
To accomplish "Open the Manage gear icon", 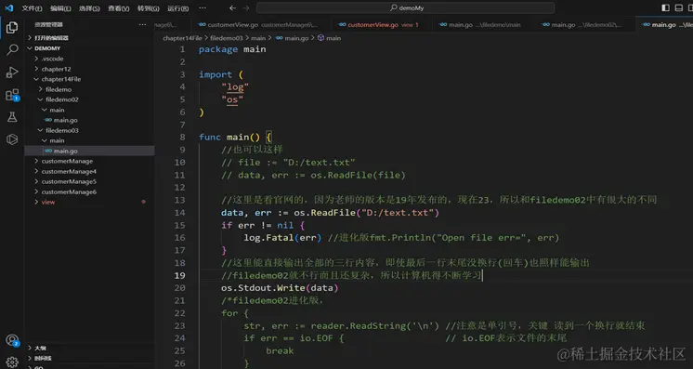I will point(12,362).
